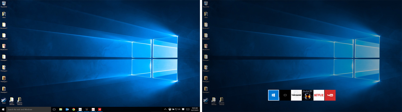Check the battery icon in the system tray
Image resolution: width=402 pixels, height=112 pixels.
pos(173,109)
